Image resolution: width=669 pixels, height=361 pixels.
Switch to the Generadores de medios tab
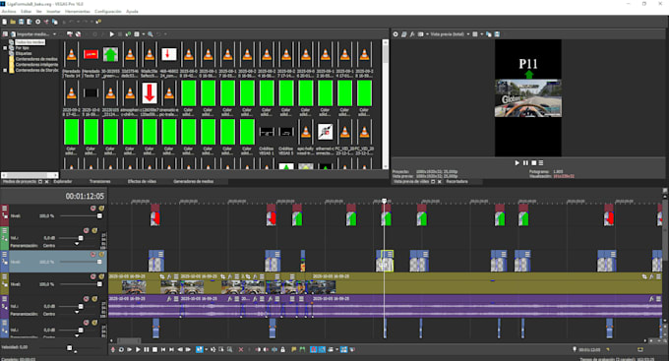[193, 181]
